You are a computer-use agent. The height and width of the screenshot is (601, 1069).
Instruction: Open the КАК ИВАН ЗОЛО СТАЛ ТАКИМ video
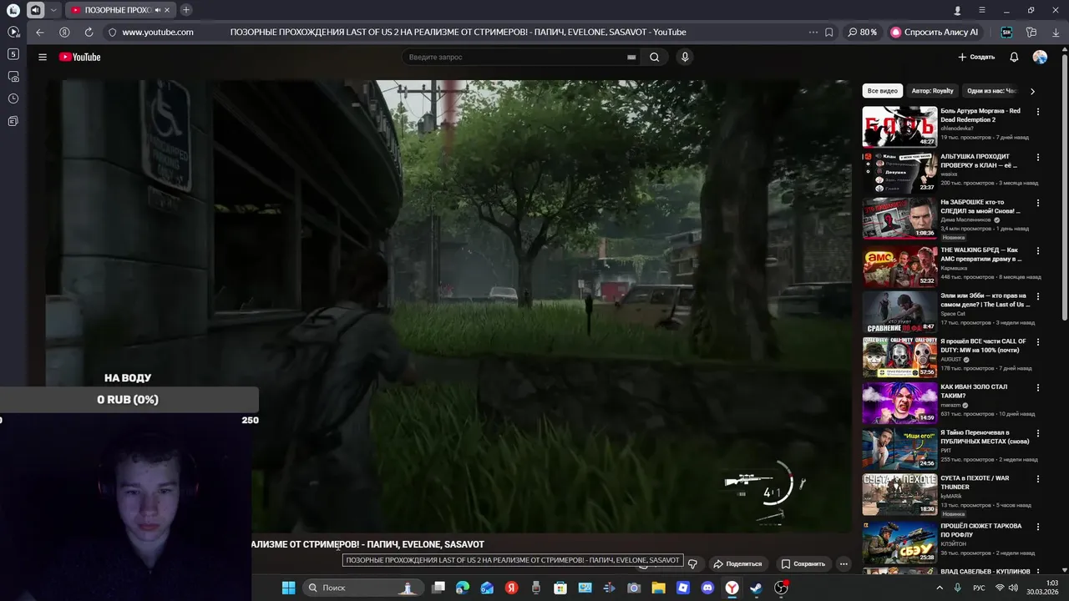(899, 402)
